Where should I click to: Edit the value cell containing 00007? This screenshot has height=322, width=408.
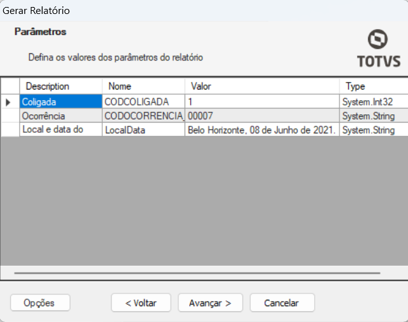262,116
